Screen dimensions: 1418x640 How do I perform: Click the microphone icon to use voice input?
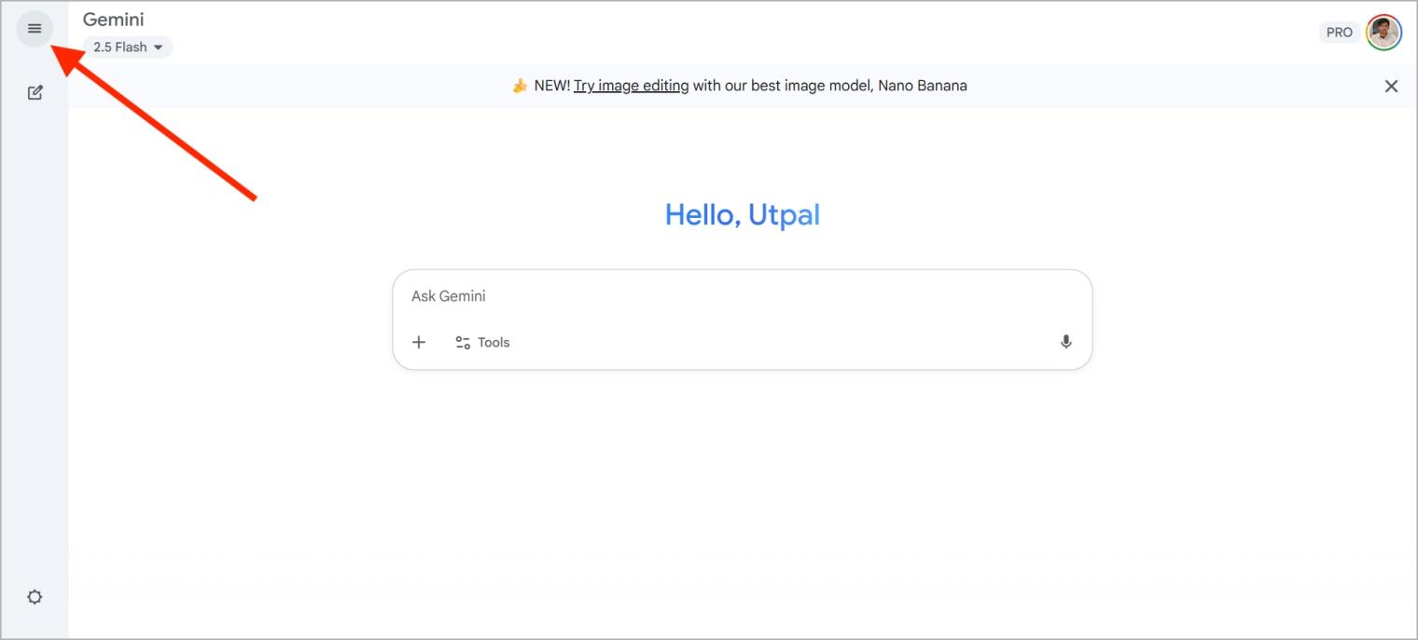click(1065, 342)
